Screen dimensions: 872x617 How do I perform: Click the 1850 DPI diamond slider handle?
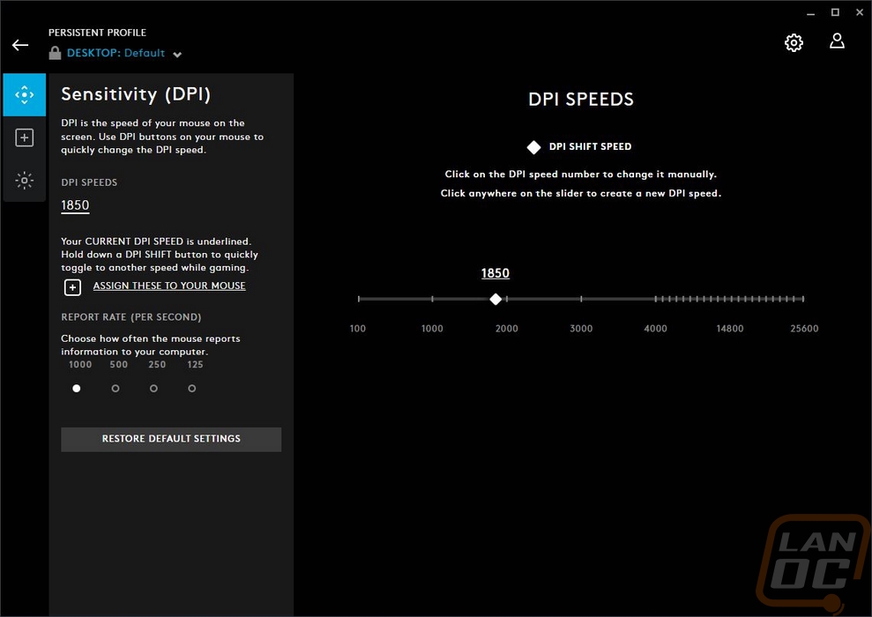tap(496, 300)
